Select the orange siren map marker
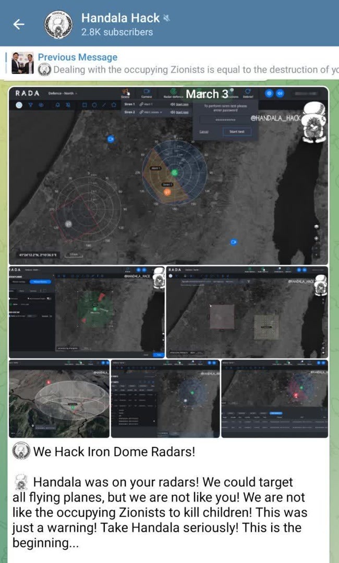Screen dimensions: 339x563 coord(167,192)
